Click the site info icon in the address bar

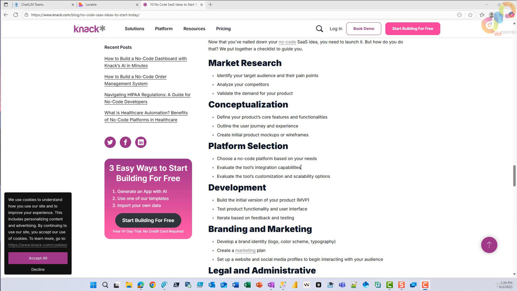(26, 15)
